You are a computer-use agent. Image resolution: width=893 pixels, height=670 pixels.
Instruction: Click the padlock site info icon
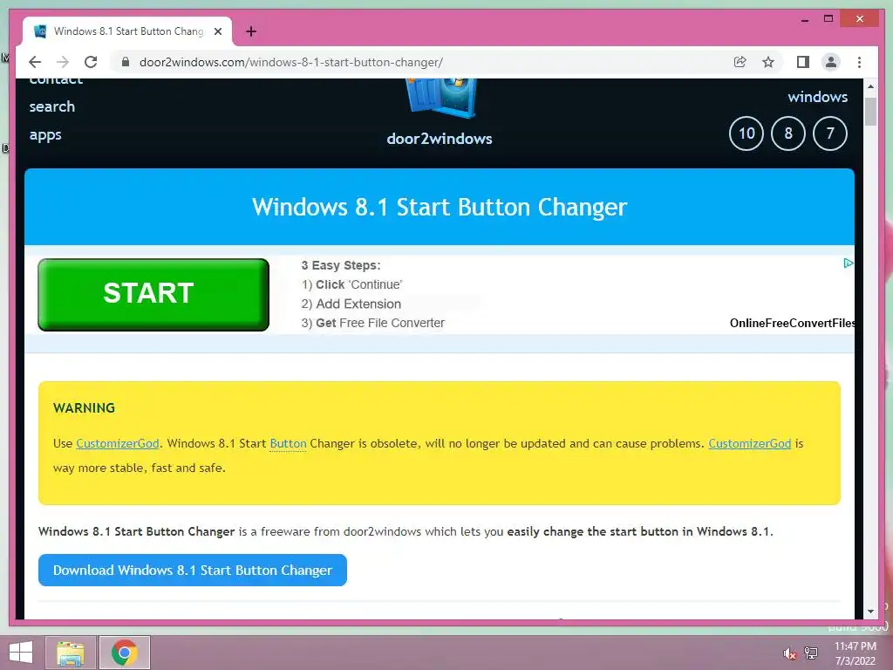click(x=126, y=62)
